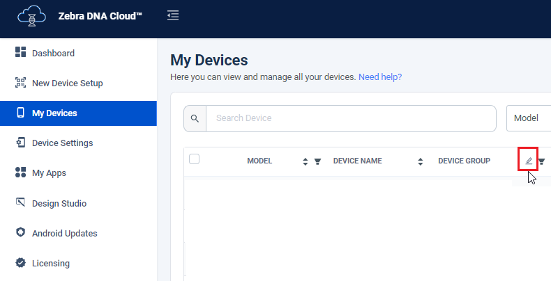Open the Model dropdown next to search
Screen dimensions: 551x281
click(529, 118)
